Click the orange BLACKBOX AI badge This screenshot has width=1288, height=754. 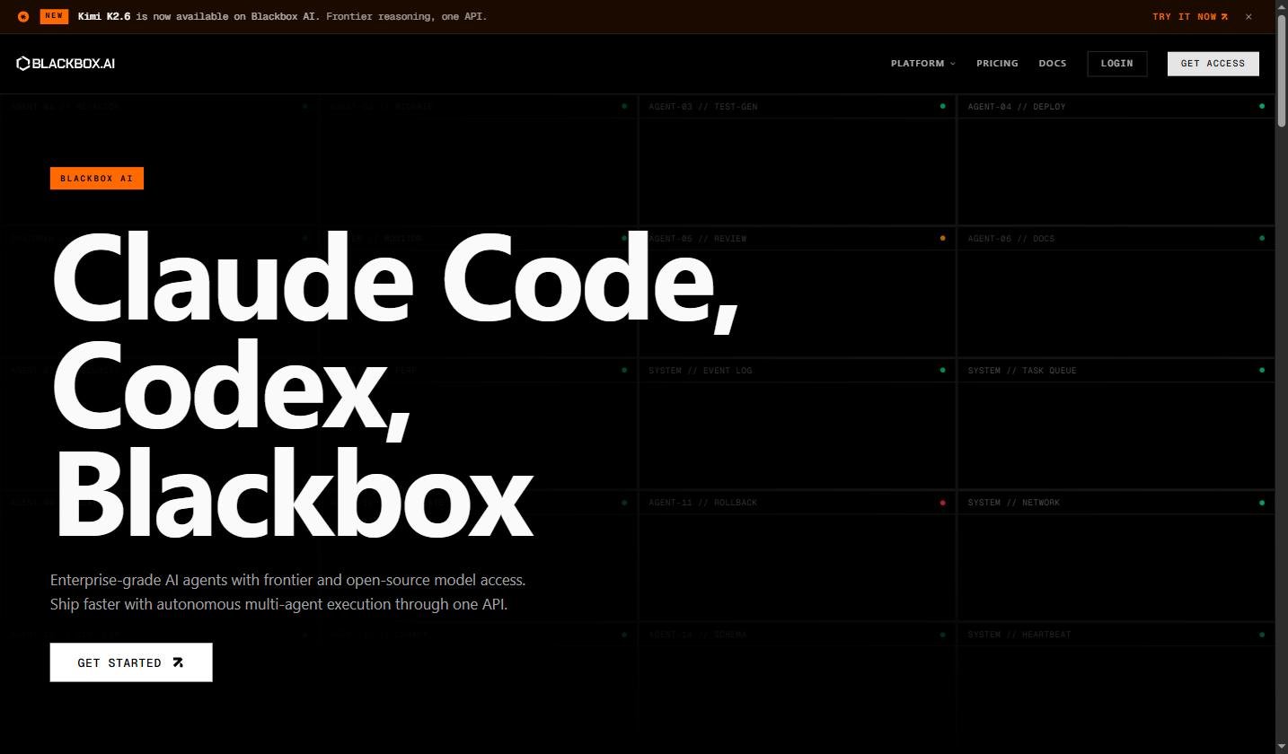coord(97,178)
